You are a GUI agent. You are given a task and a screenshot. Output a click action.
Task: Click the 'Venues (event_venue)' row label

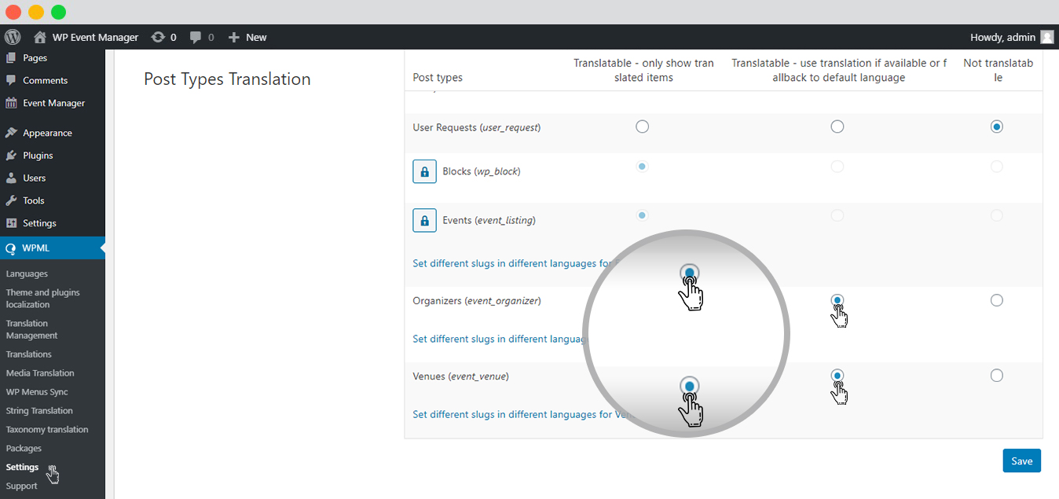coord(461,376)
